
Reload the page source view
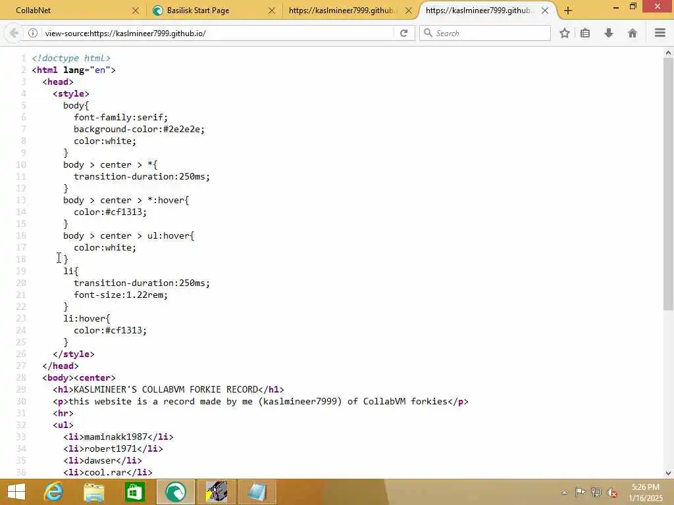tap(403, 33)
